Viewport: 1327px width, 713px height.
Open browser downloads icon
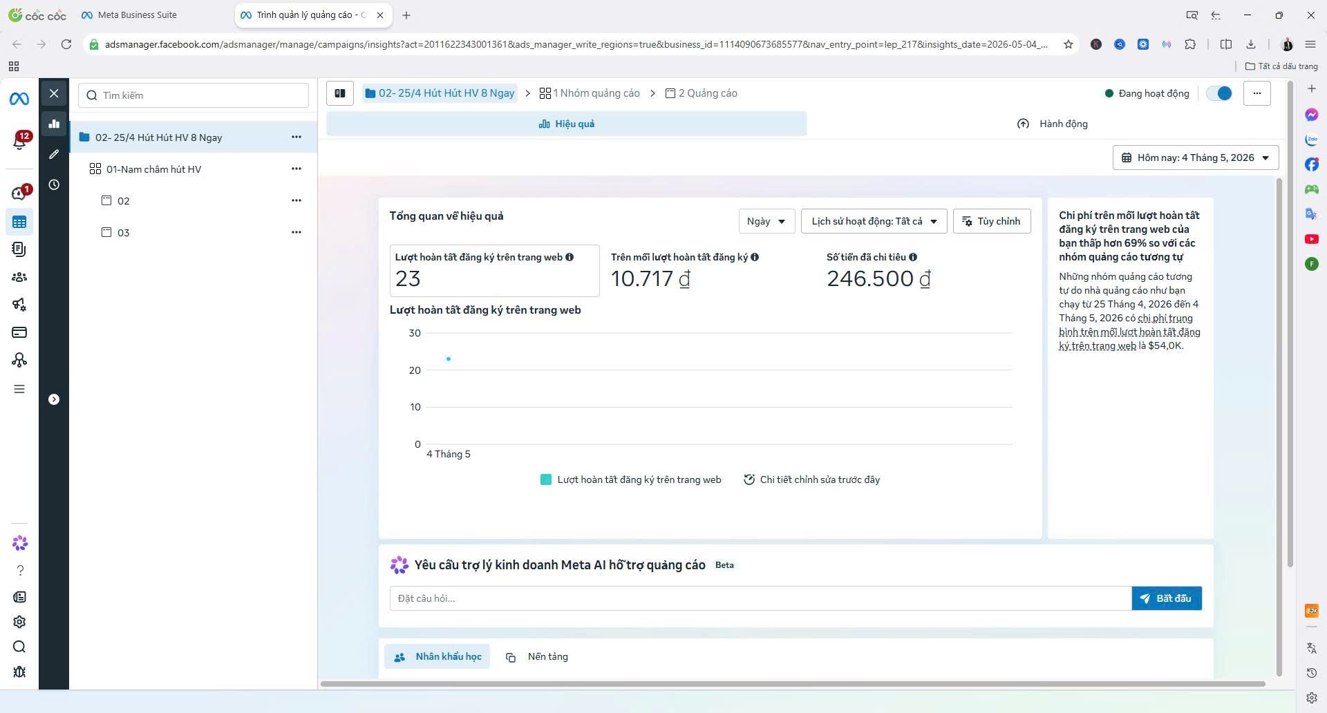[x=1251, y=44]
